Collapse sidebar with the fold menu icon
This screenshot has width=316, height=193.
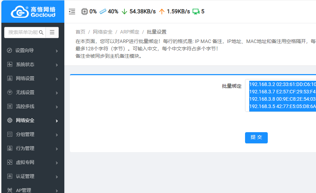point(72,12)
